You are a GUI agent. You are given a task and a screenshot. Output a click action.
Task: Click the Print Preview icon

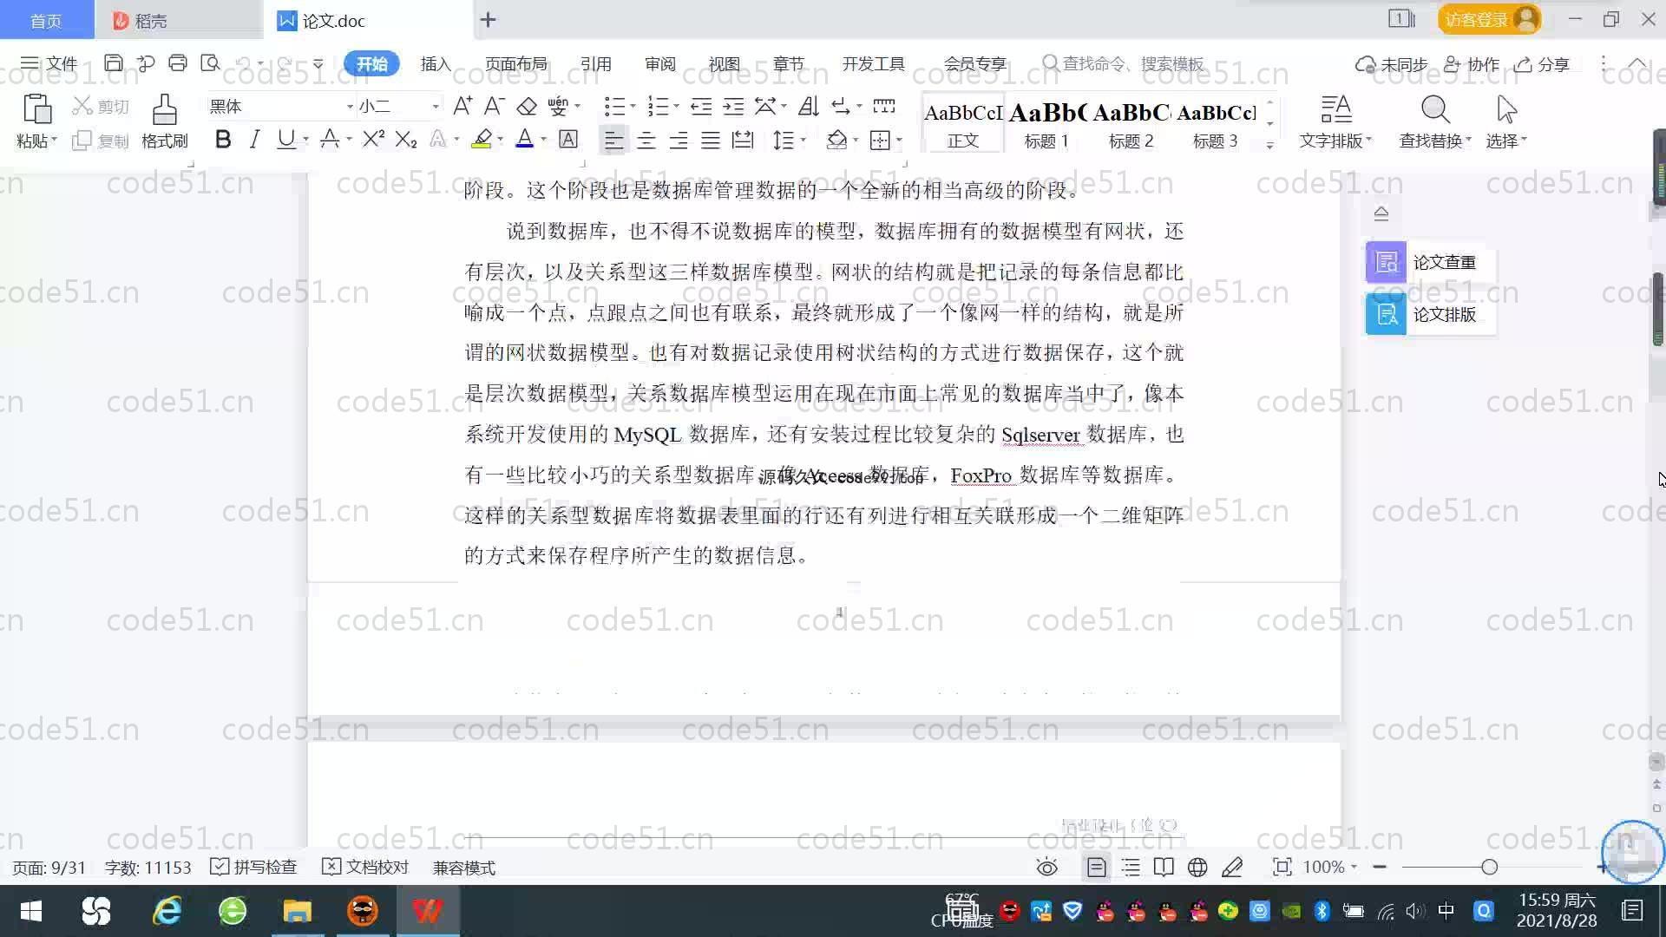(x=210, y=63)
